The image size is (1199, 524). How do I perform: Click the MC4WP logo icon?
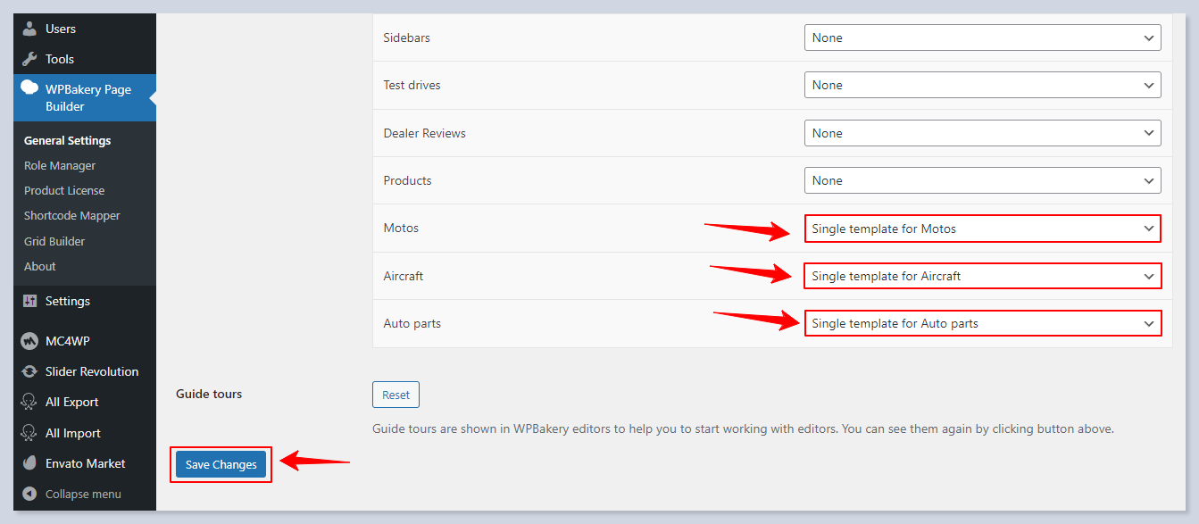(29, 341)
